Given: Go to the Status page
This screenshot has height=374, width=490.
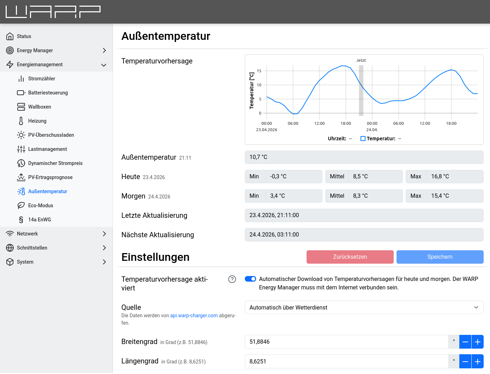Looking at the screenshot, I should (x=24, y=36).
